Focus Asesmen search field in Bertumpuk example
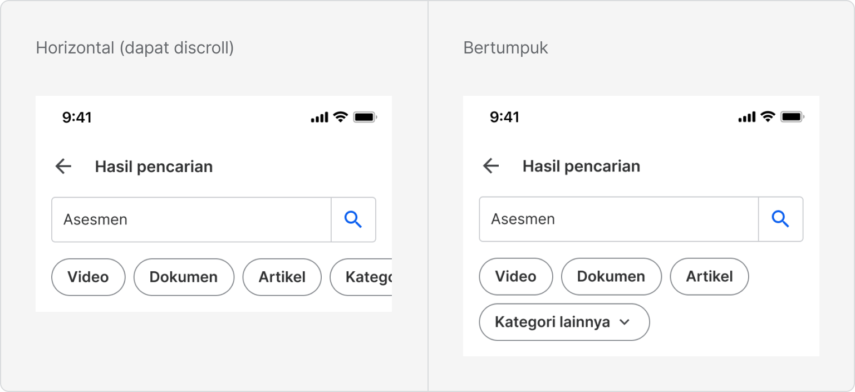This screenshot has width=855, height=392. click(619, 219)
